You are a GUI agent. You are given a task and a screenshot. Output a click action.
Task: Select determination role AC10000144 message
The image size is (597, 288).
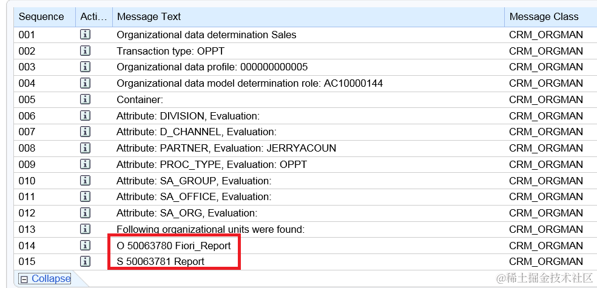click(250, 83)
